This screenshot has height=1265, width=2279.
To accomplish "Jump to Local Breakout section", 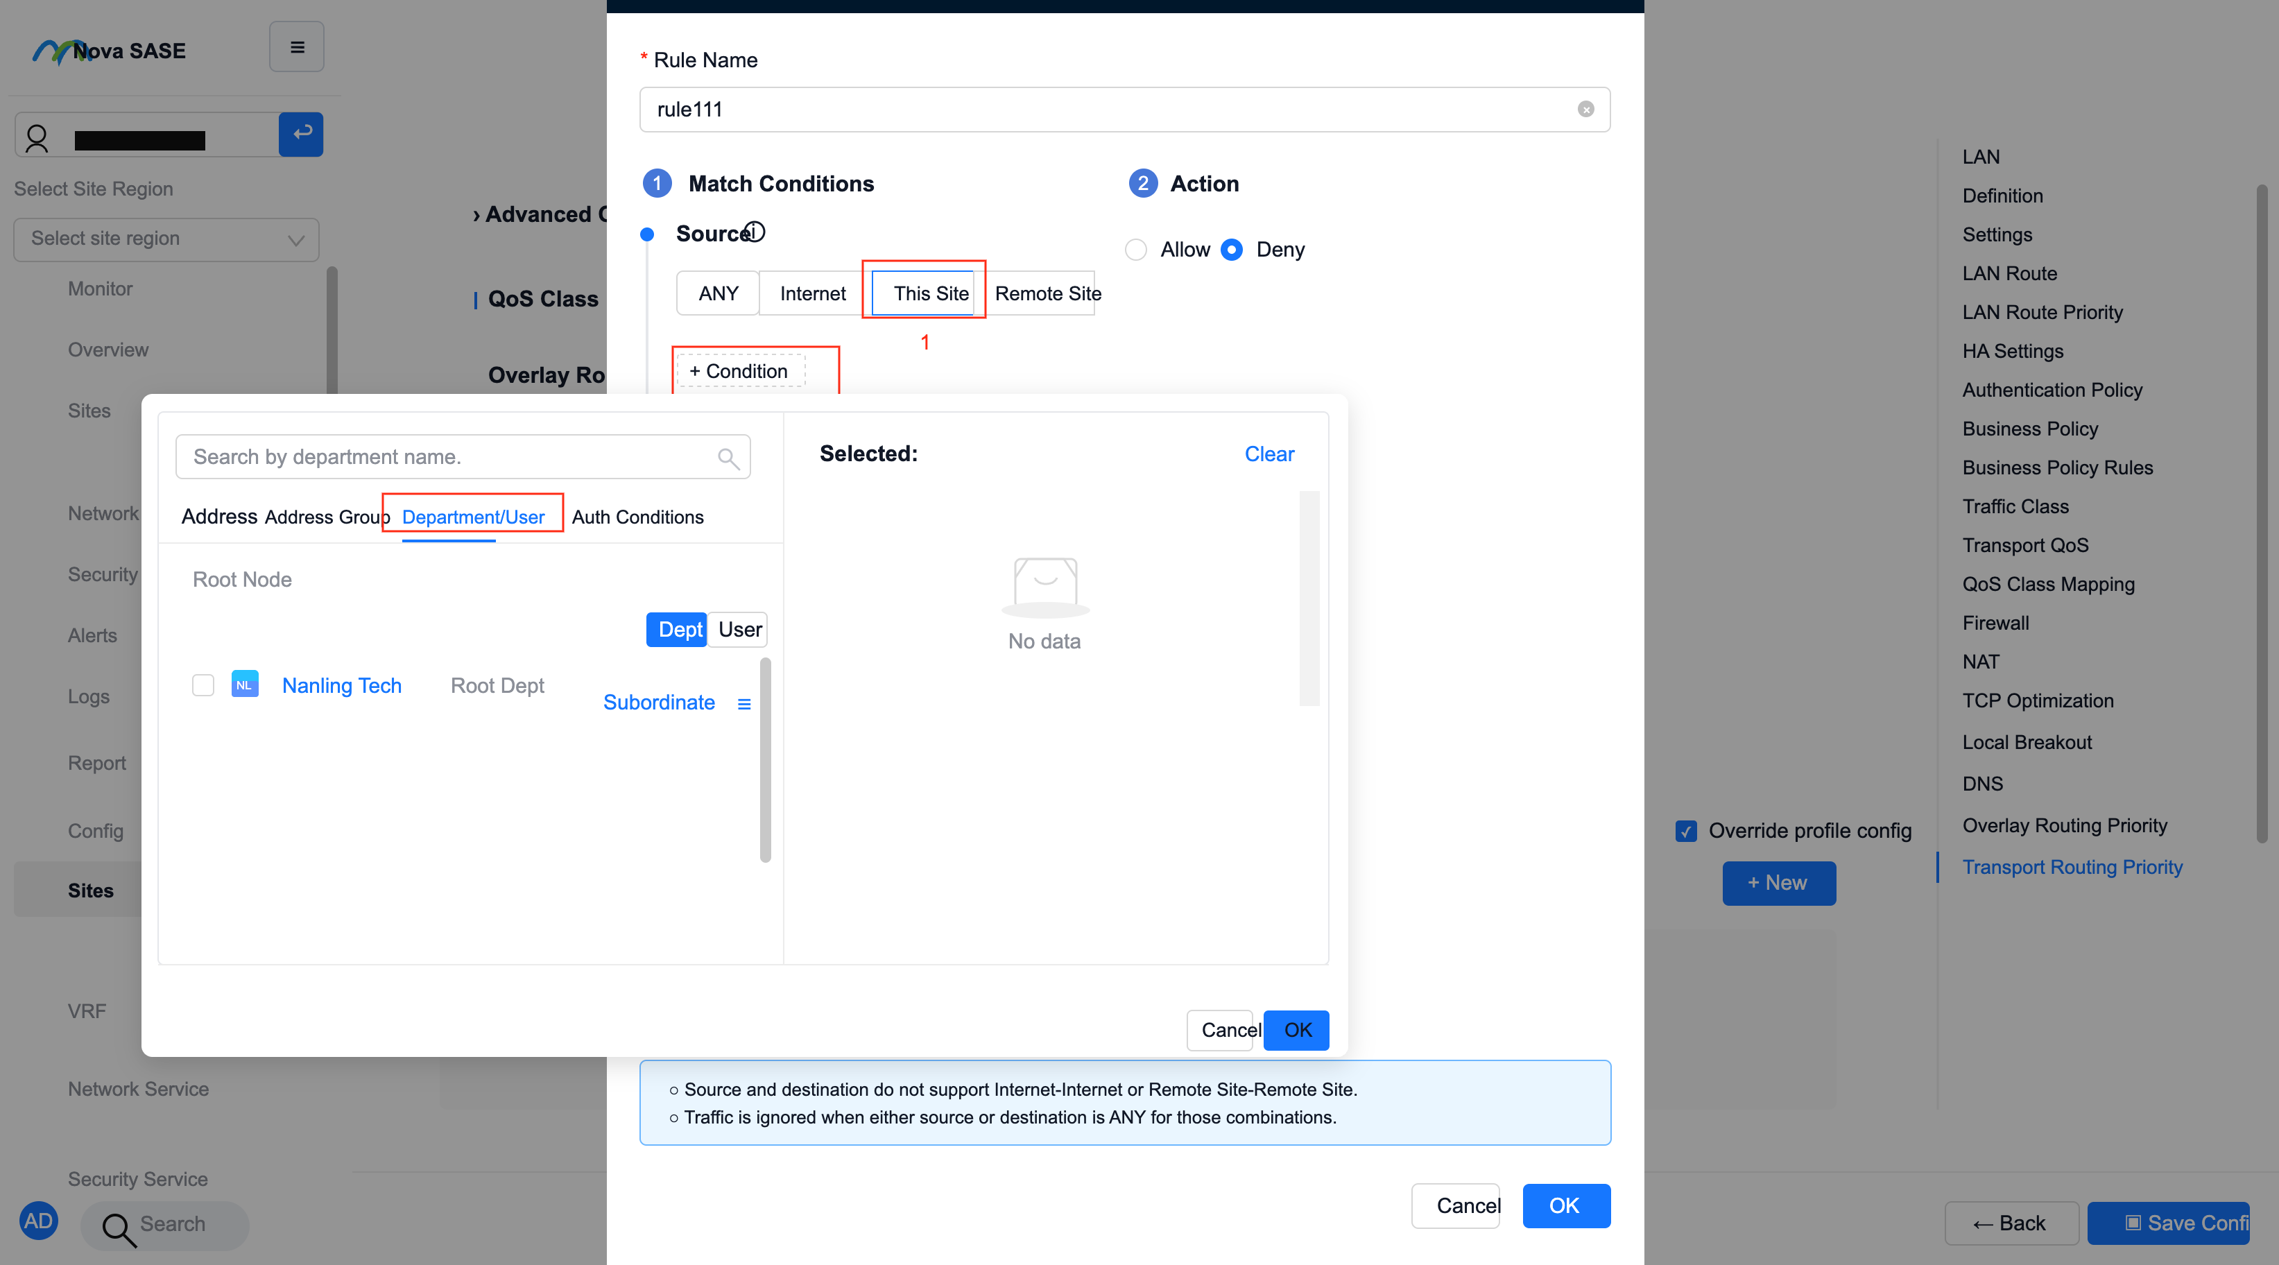I will pyautogui.click(x=2027, y=742).
